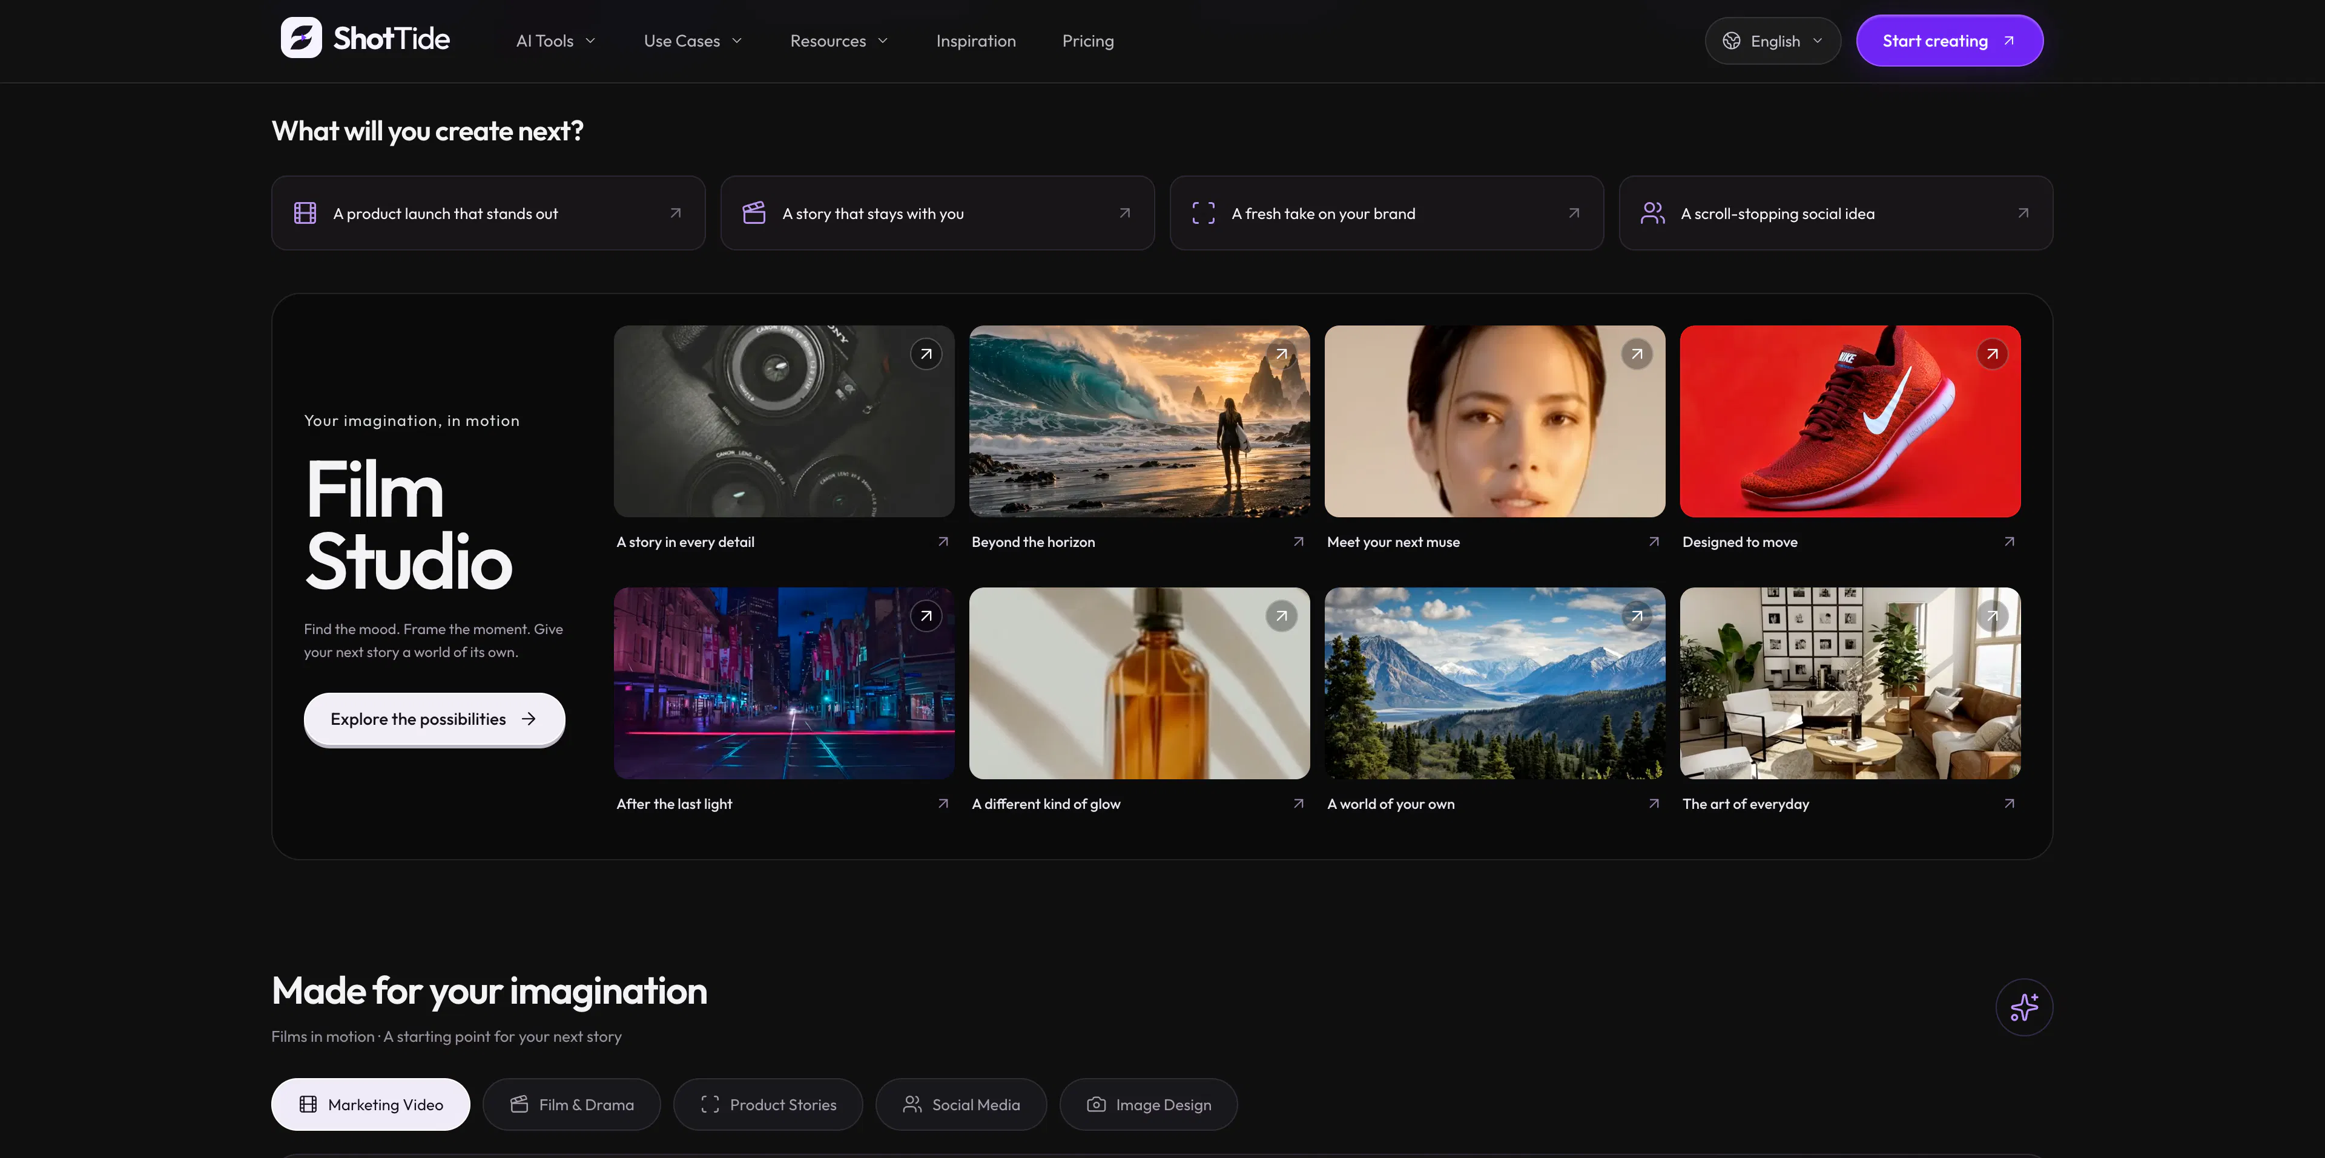This screenshot has width=2325, height=1158.
Task: Click arrow icon on red Nike shoe thumbnail
Action: point(1992,355)
